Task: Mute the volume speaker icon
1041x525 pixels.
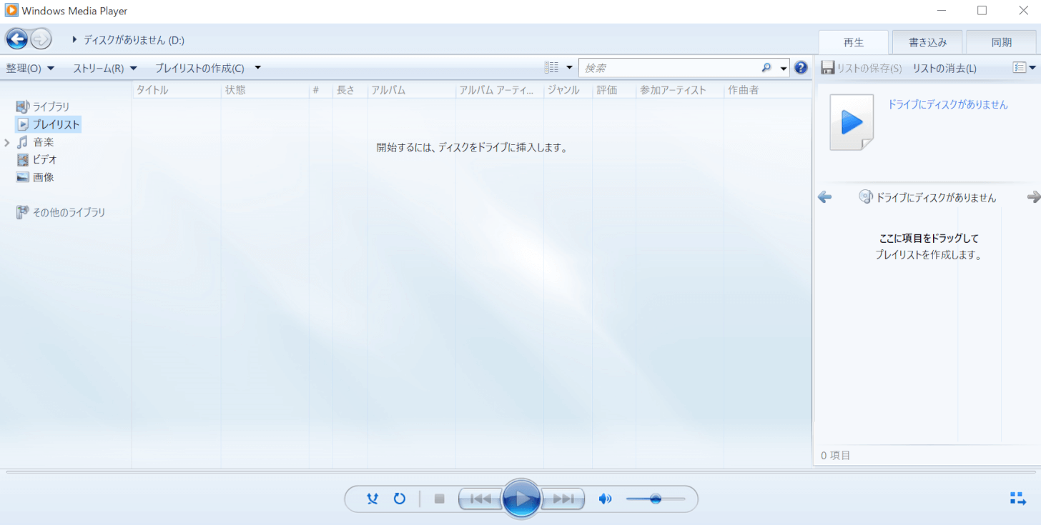Action: point(606,499)
